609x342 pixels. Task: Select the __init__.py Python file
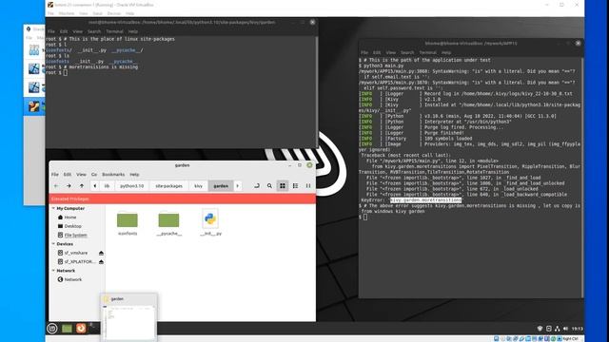tap(210, 219)
